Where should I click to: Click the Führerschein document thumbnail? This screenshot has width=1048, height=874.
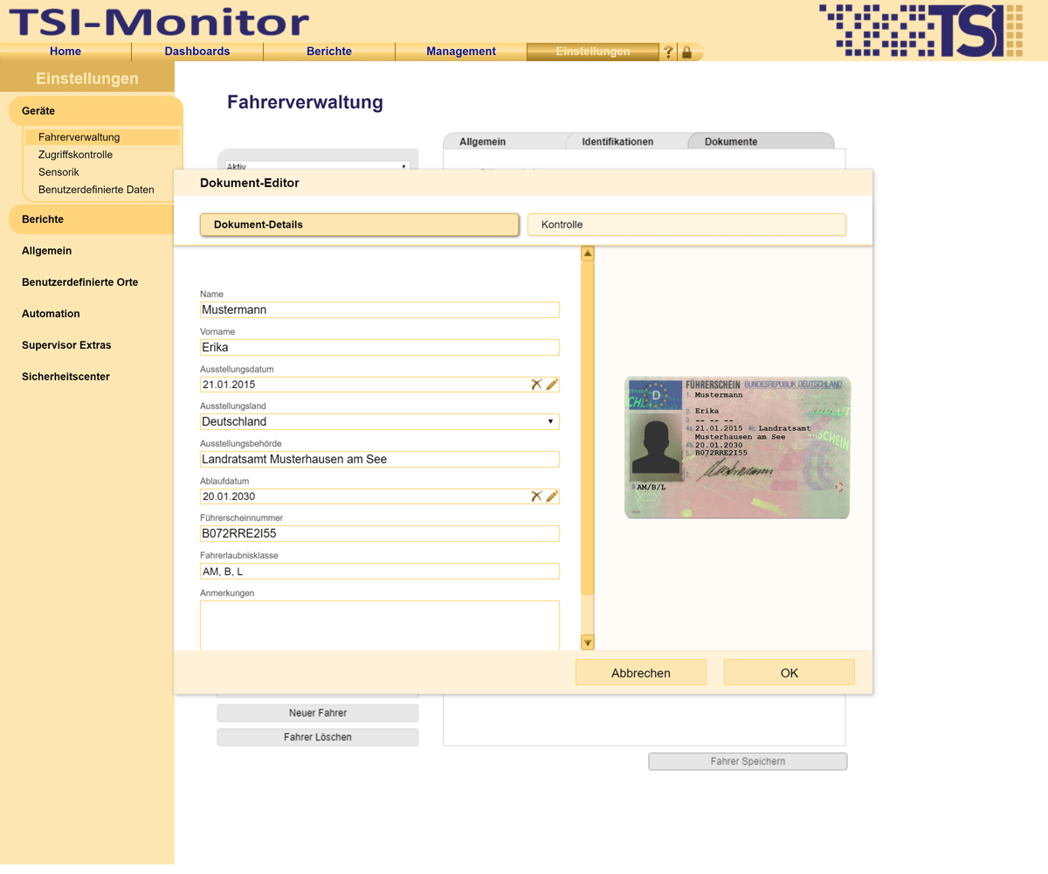tap(737, 447)
